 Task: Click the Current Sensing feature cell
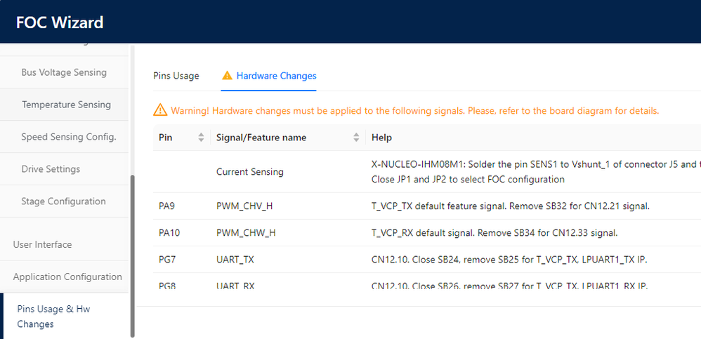pos(250,172)
